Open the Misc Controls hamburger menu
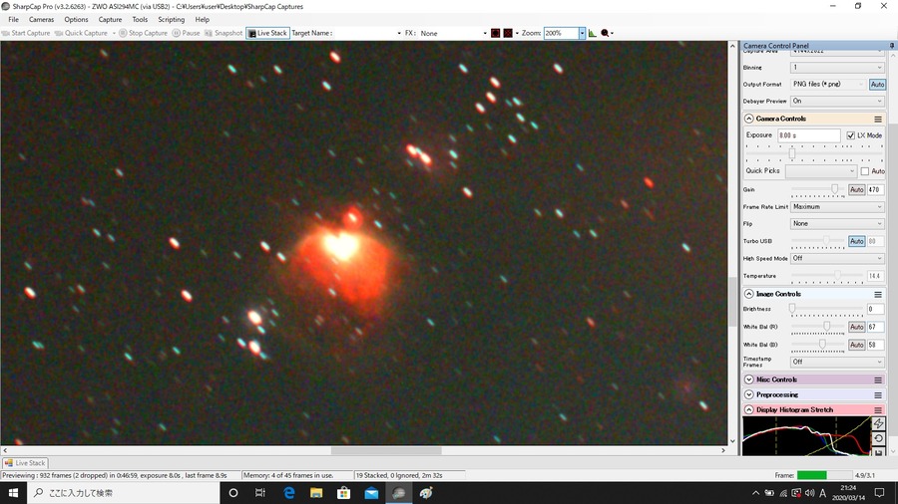The height and width of the screenshot is (504, 898). point(878,380)
